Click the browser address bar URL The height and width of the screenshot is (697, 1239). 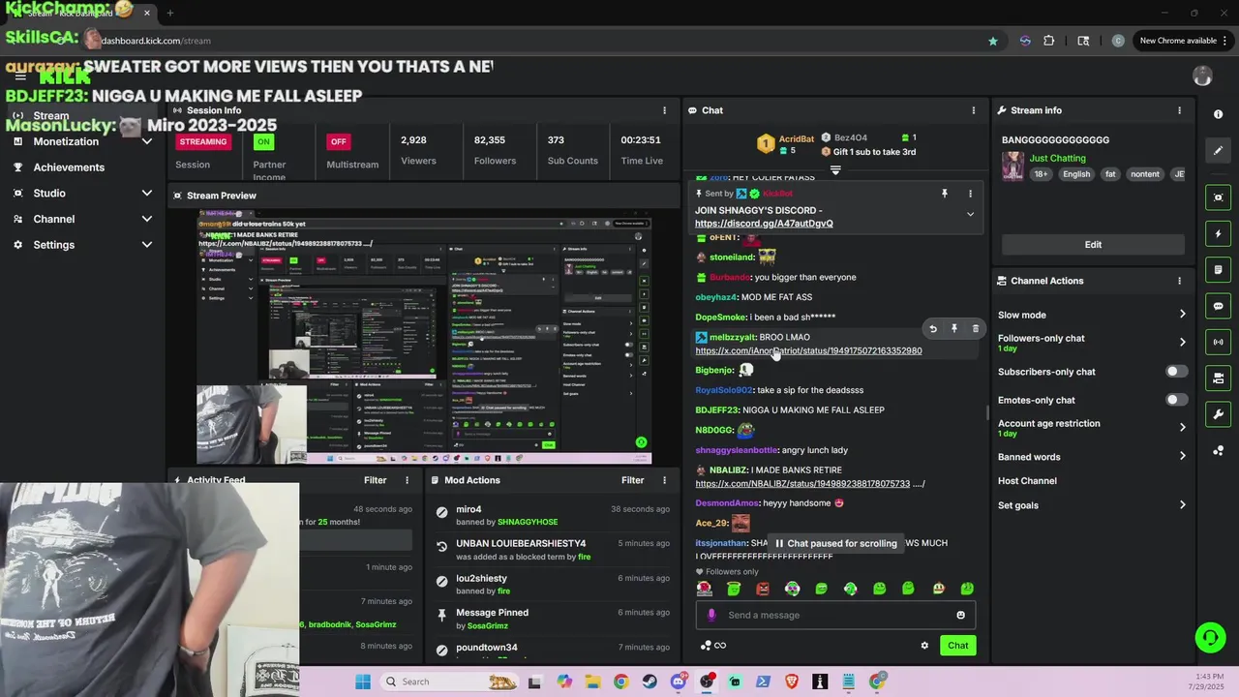point(156,41)
